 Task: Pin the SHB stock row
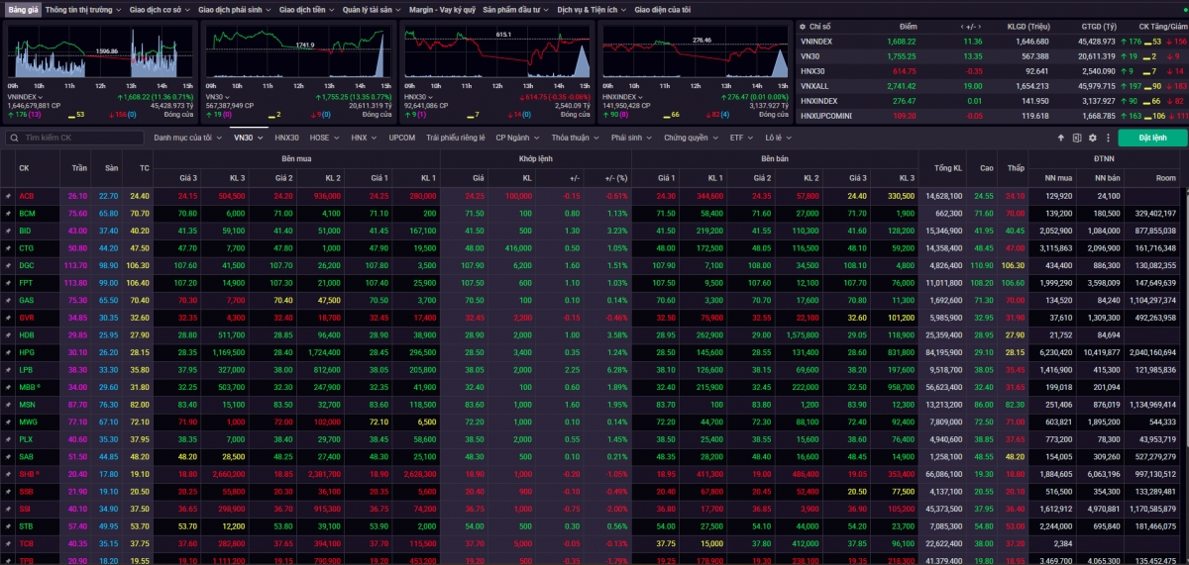click(x=8, y=474)
